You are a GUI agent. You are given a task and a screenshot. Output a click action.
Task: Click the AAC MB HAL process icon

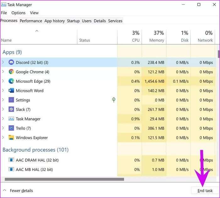point(11,169)
